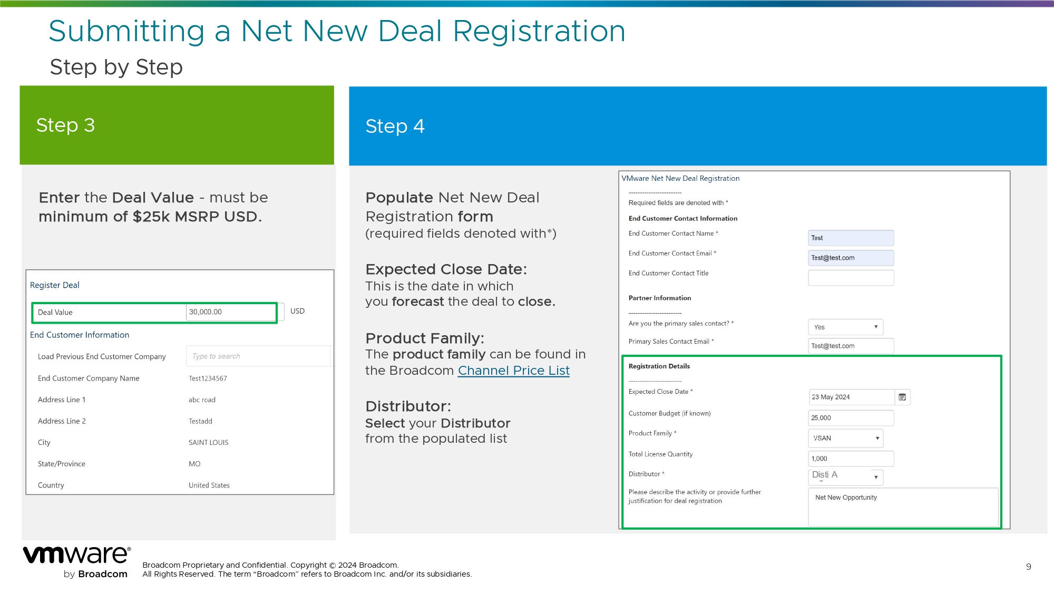The image size is (1054, 593).
Task: Open the Expected Close Date calendar icon
Action: (902, 397)
